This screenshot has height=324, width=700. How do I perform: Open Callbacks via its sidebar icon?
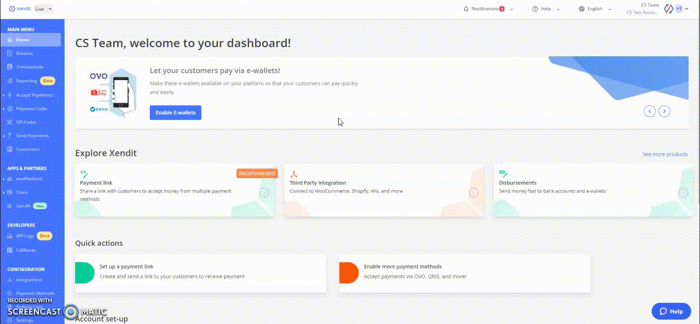(x=10, y=250)
